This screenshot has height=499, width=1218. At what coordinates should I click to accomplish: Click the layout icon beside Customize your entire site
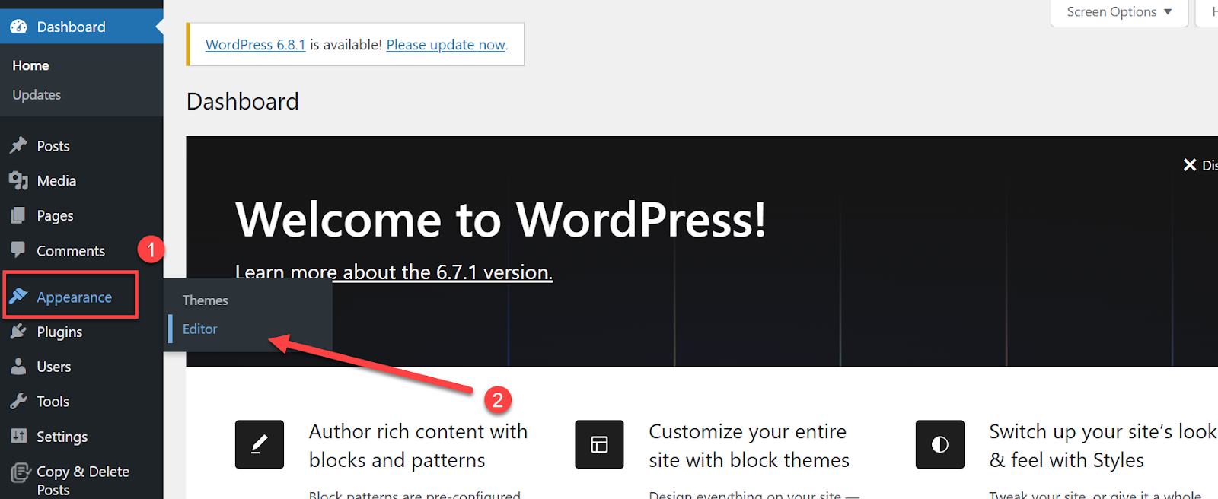(599, 444)
